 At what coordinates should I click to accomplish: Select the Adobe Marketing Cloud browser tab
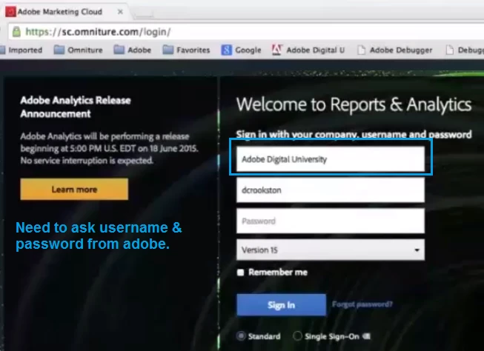pos(65,12)
